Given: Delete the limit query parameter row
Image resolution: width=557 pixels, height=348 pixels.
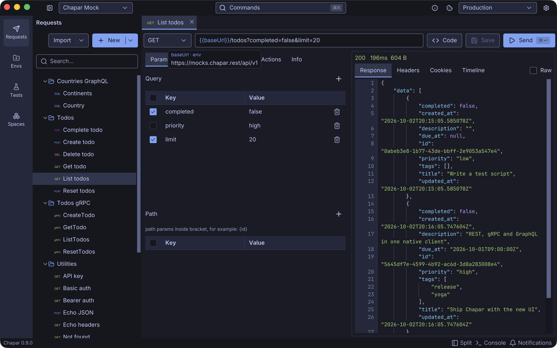Looking at the screenshot, I should (x=337, y=140).
